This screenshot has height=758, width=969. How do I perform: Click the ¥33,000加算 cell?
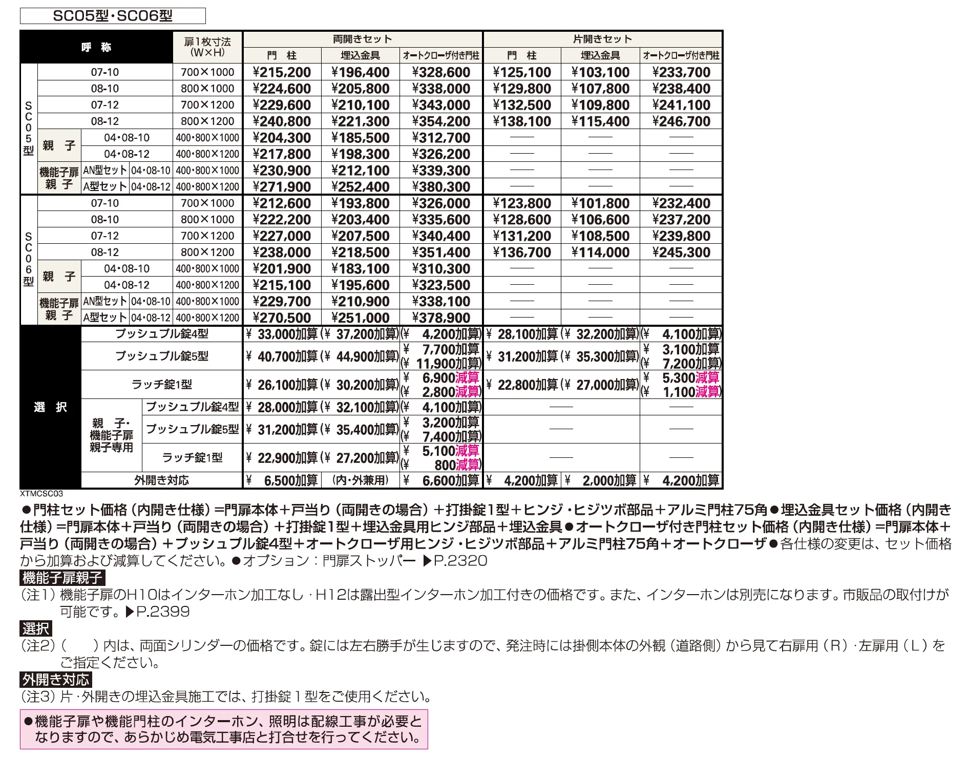(282, 334)
